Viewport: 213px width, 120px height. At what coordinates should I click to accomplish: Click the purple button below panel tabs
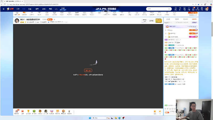point(195,22)
